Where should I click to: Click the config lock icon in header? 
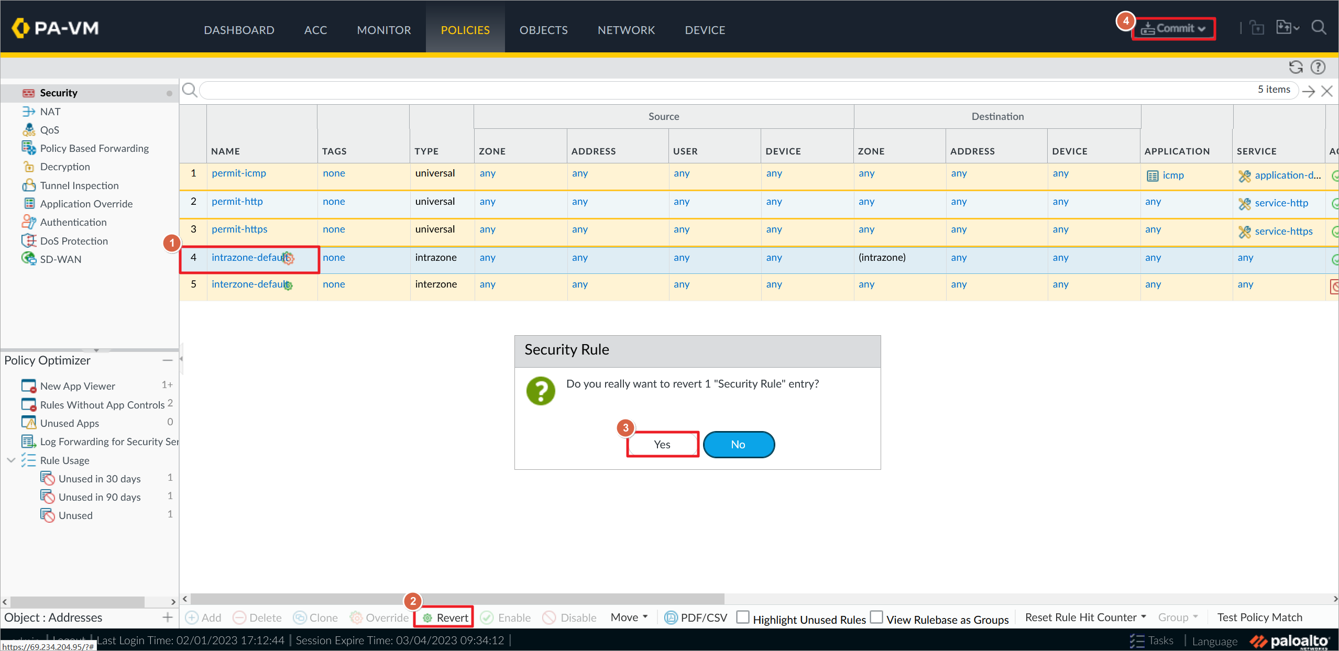pos(1257,28)
